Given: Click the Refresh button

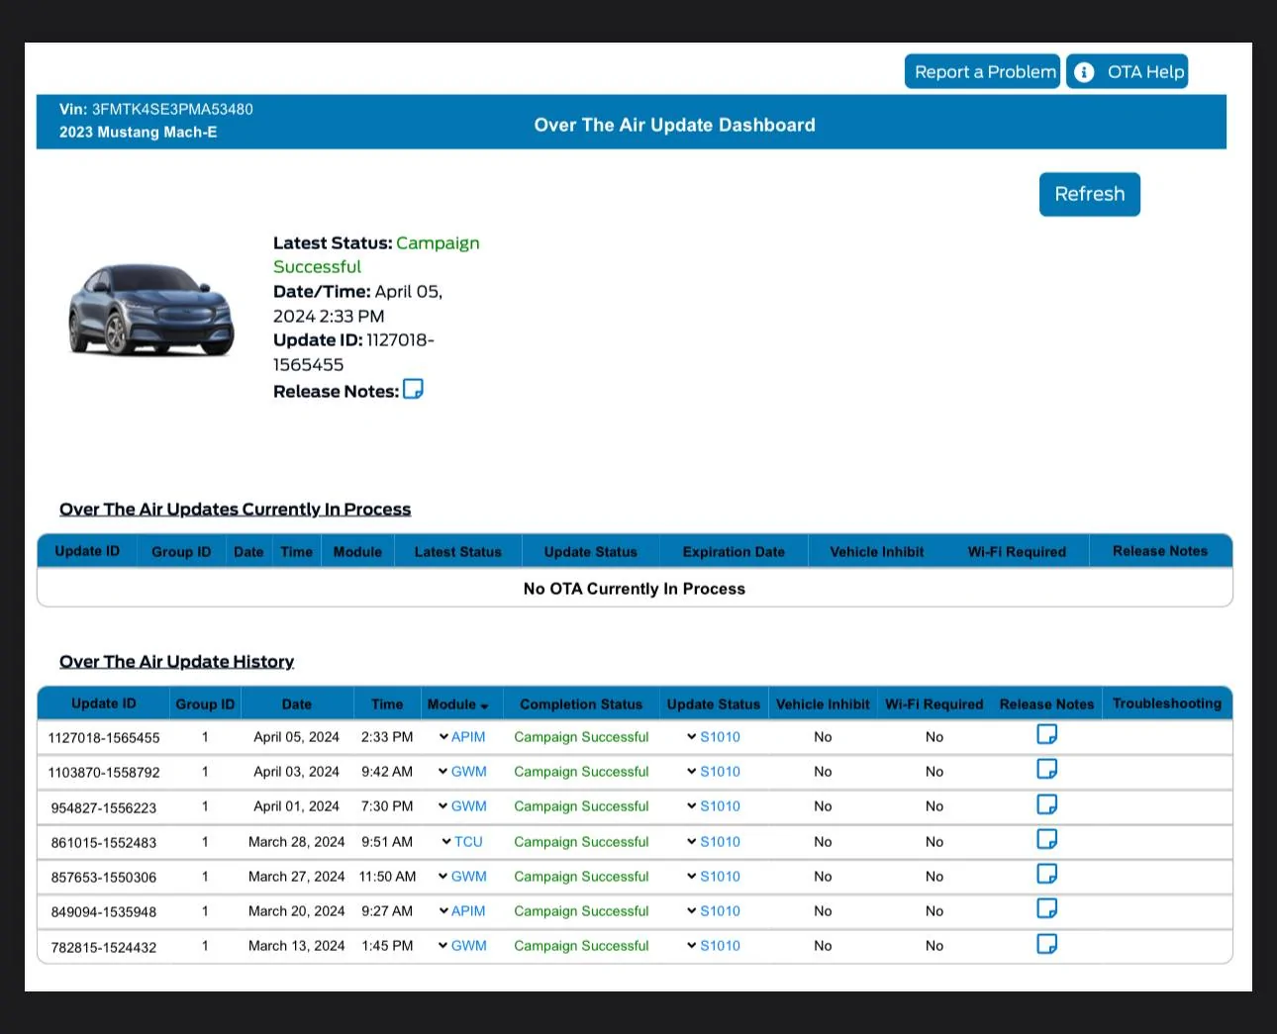Looking at the screenshot, I should click(x=1089, y=194).
